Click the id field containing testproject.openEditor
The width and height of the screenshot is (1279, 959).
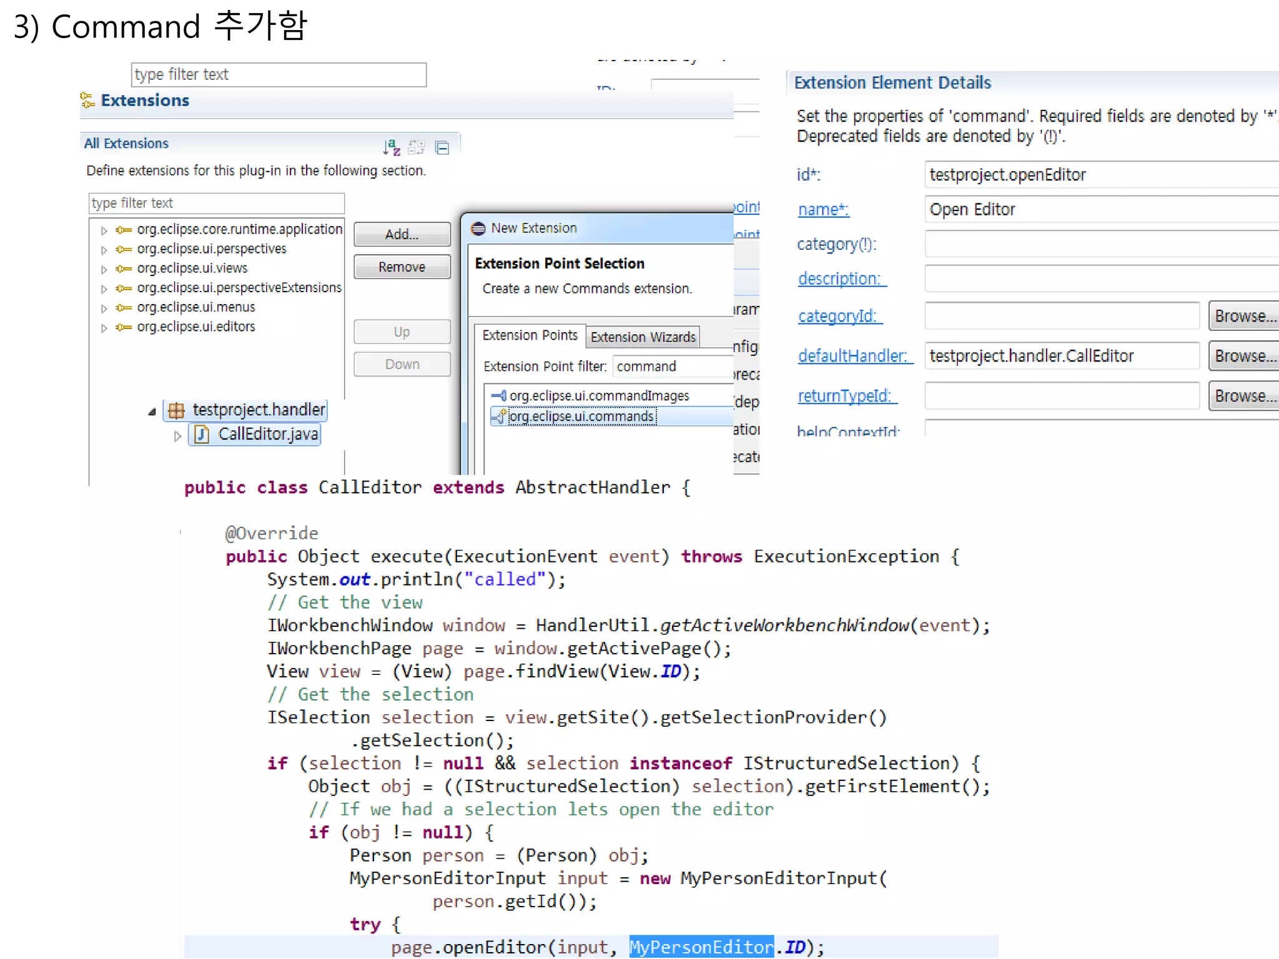[x=1102, y=175]
